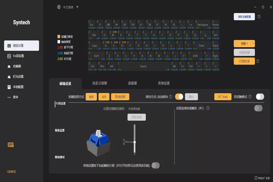Select 全选 select-all button
The image size is (273, 182).
click(104, 96)
